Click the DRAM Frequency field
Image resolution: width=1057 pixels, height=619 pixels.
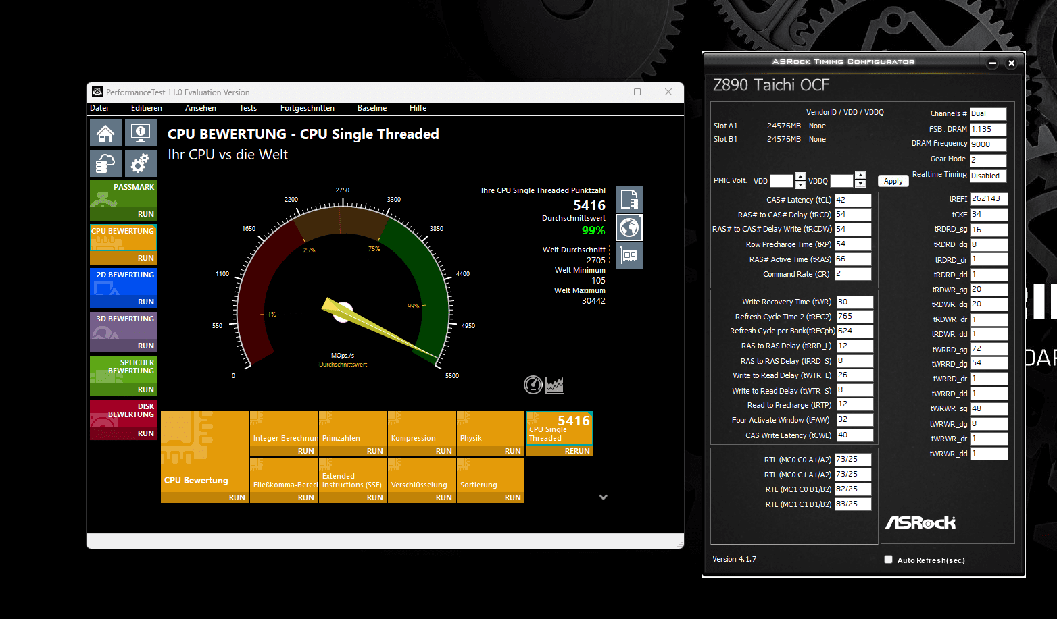coord(988,144)
